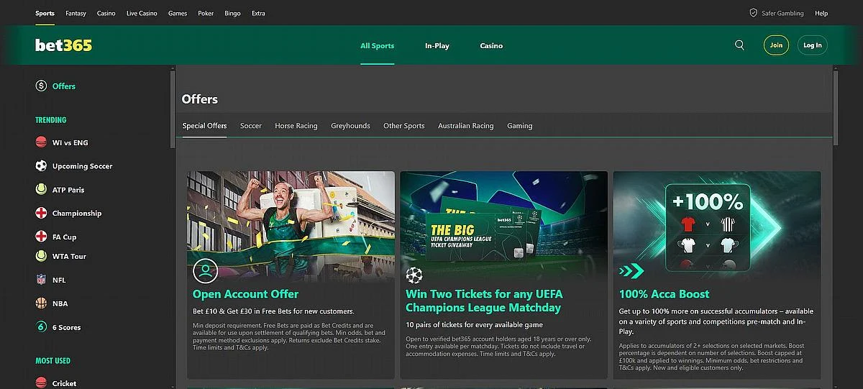Image resolution: width=863 pixels, height=389 pixels.
Task: Click the England flag icon beside Championship
Action: (41, 214)
